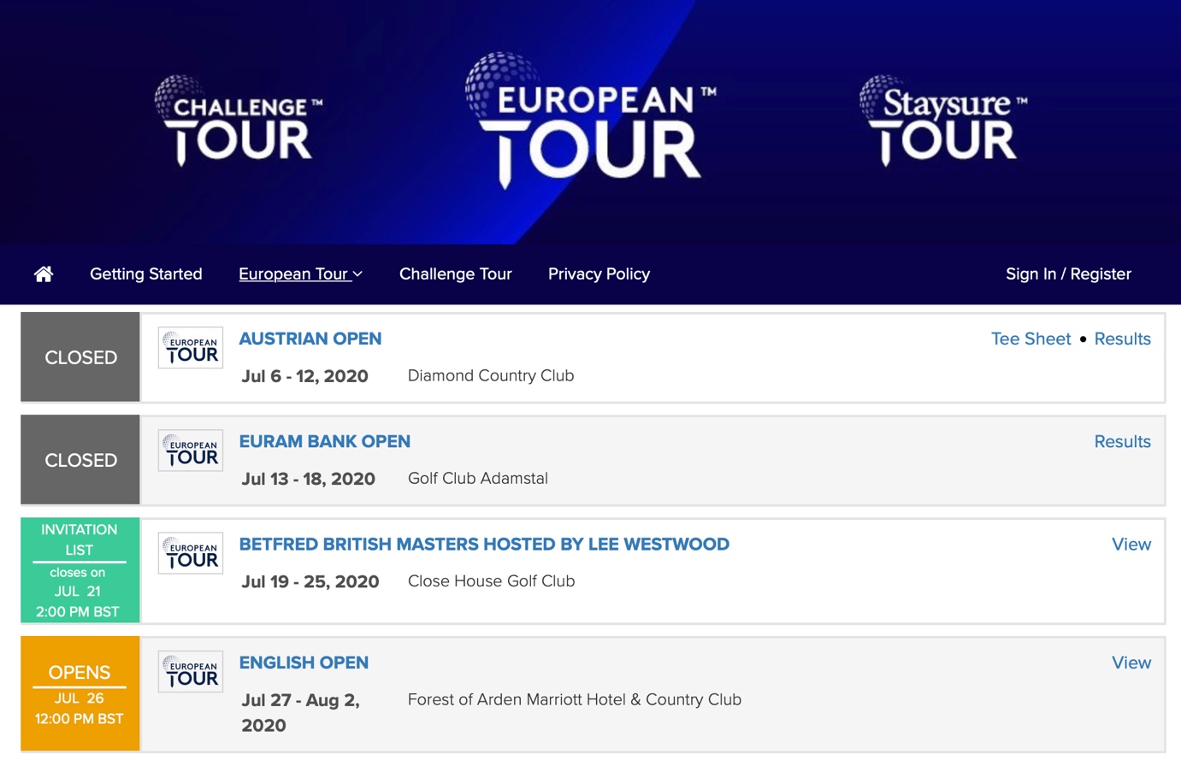Open the Getting Started menu item
The height and width of the screenshot is (760, 1181).
[x=146, y=274]
